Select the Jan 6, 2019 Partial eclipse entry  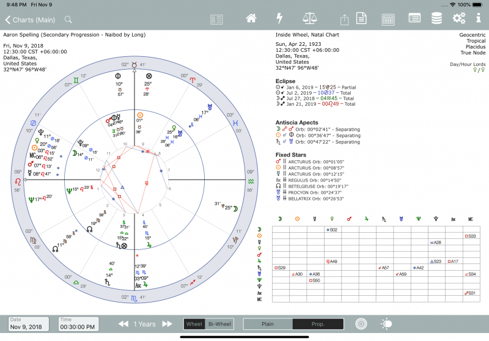click(315, 87)
